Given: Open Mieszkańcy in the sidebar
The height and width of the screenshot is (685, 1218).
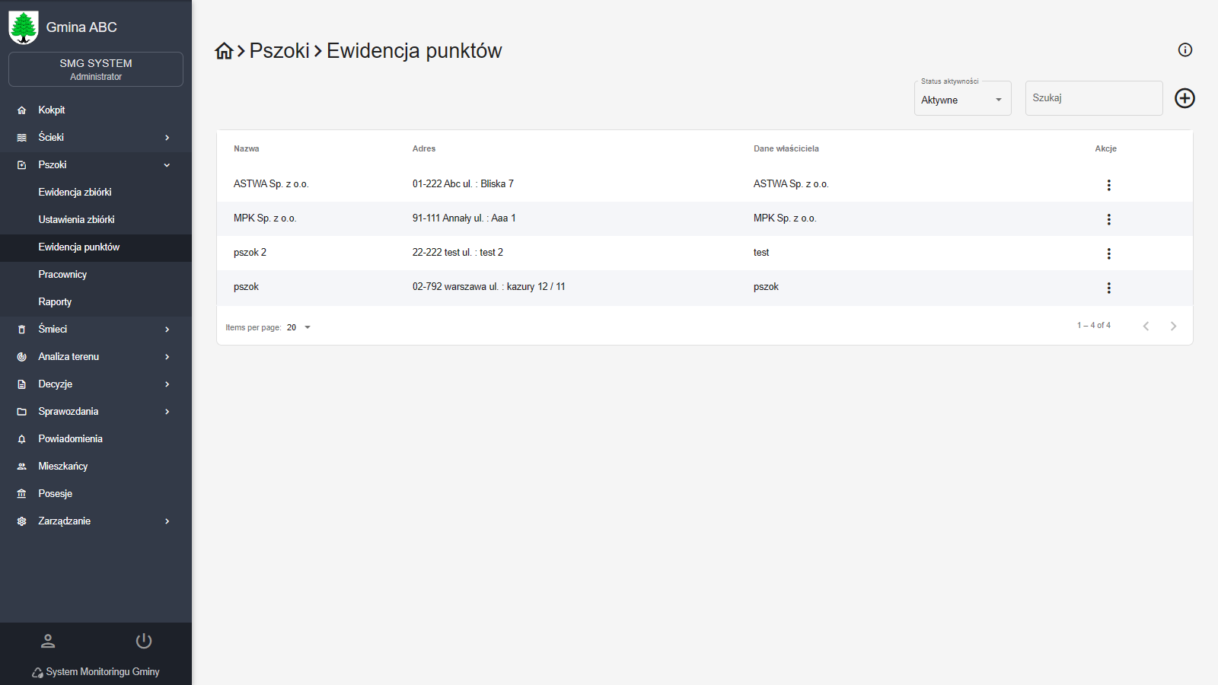Looking at the screenshot, I should coord(63,466).
